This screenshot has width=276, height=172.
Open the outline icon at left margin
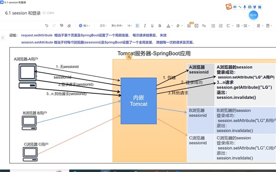[2, 38]
